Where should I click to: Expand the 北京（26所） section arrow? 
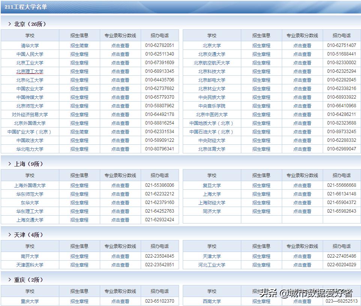click(x=9, y=24)
